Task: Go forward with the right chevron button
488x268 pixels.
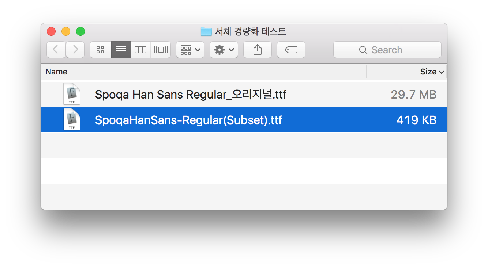Action: [75, 50]
